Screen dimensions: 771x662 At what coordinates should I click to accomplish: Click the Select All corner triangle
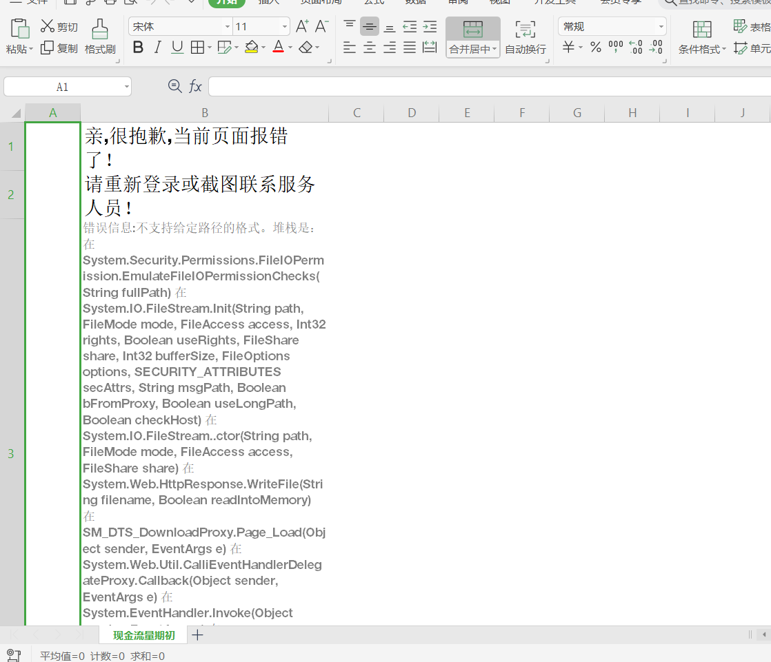pos(16,114)
